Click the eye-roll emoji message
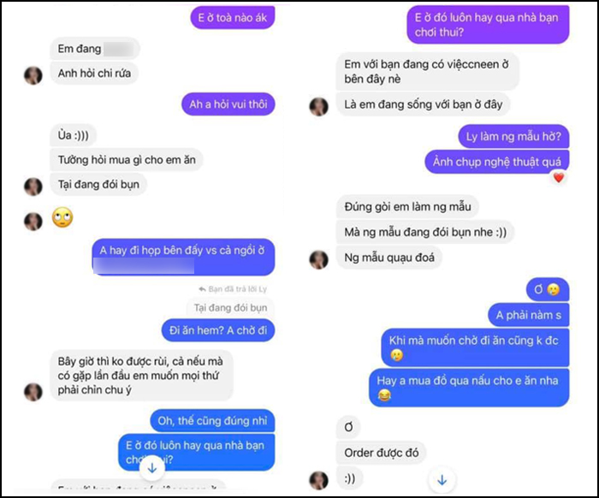The width and height of the screenshot is (599, 498). coord(62,217)
